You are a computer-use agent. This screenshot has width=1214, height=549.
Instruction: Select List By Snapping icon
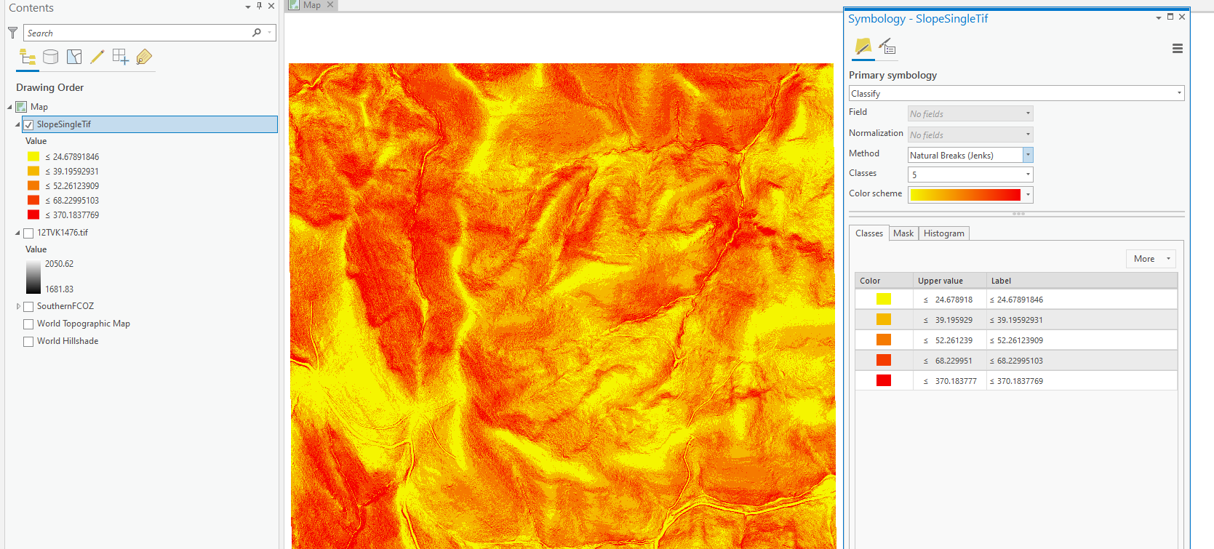(x=121, y=57)
